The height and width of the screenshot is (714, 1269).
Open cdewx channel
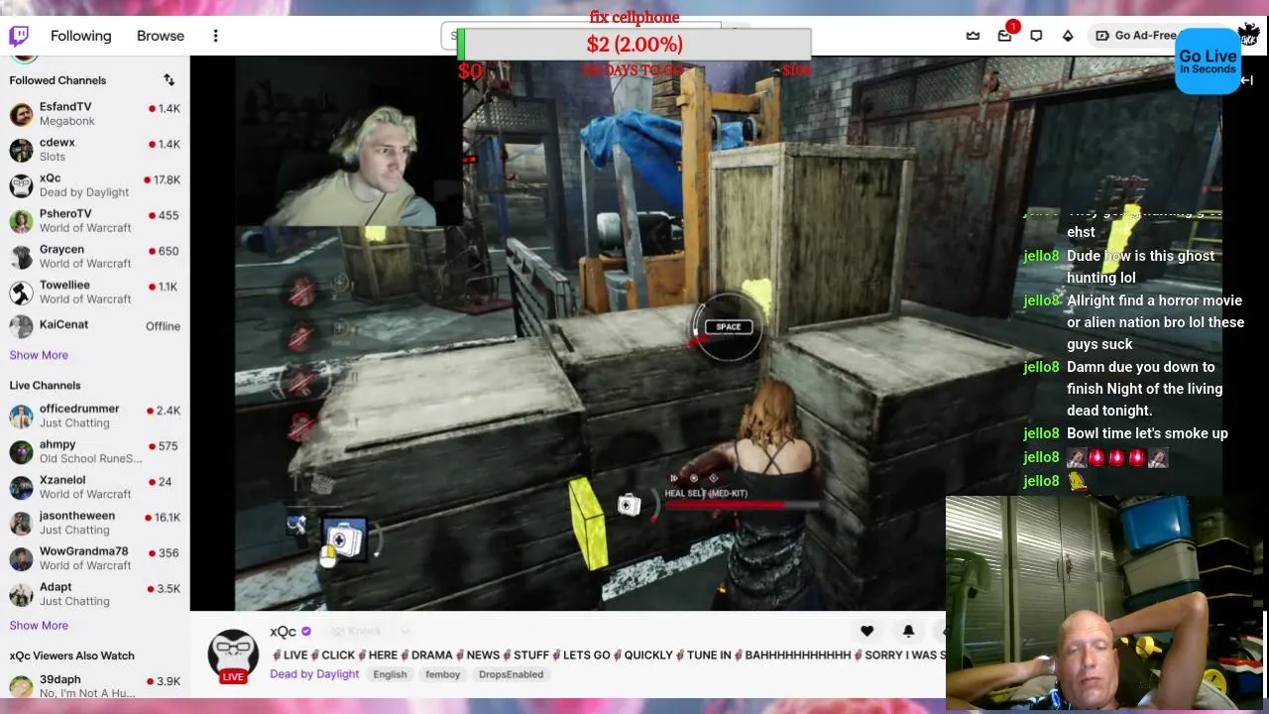(95, 150)
